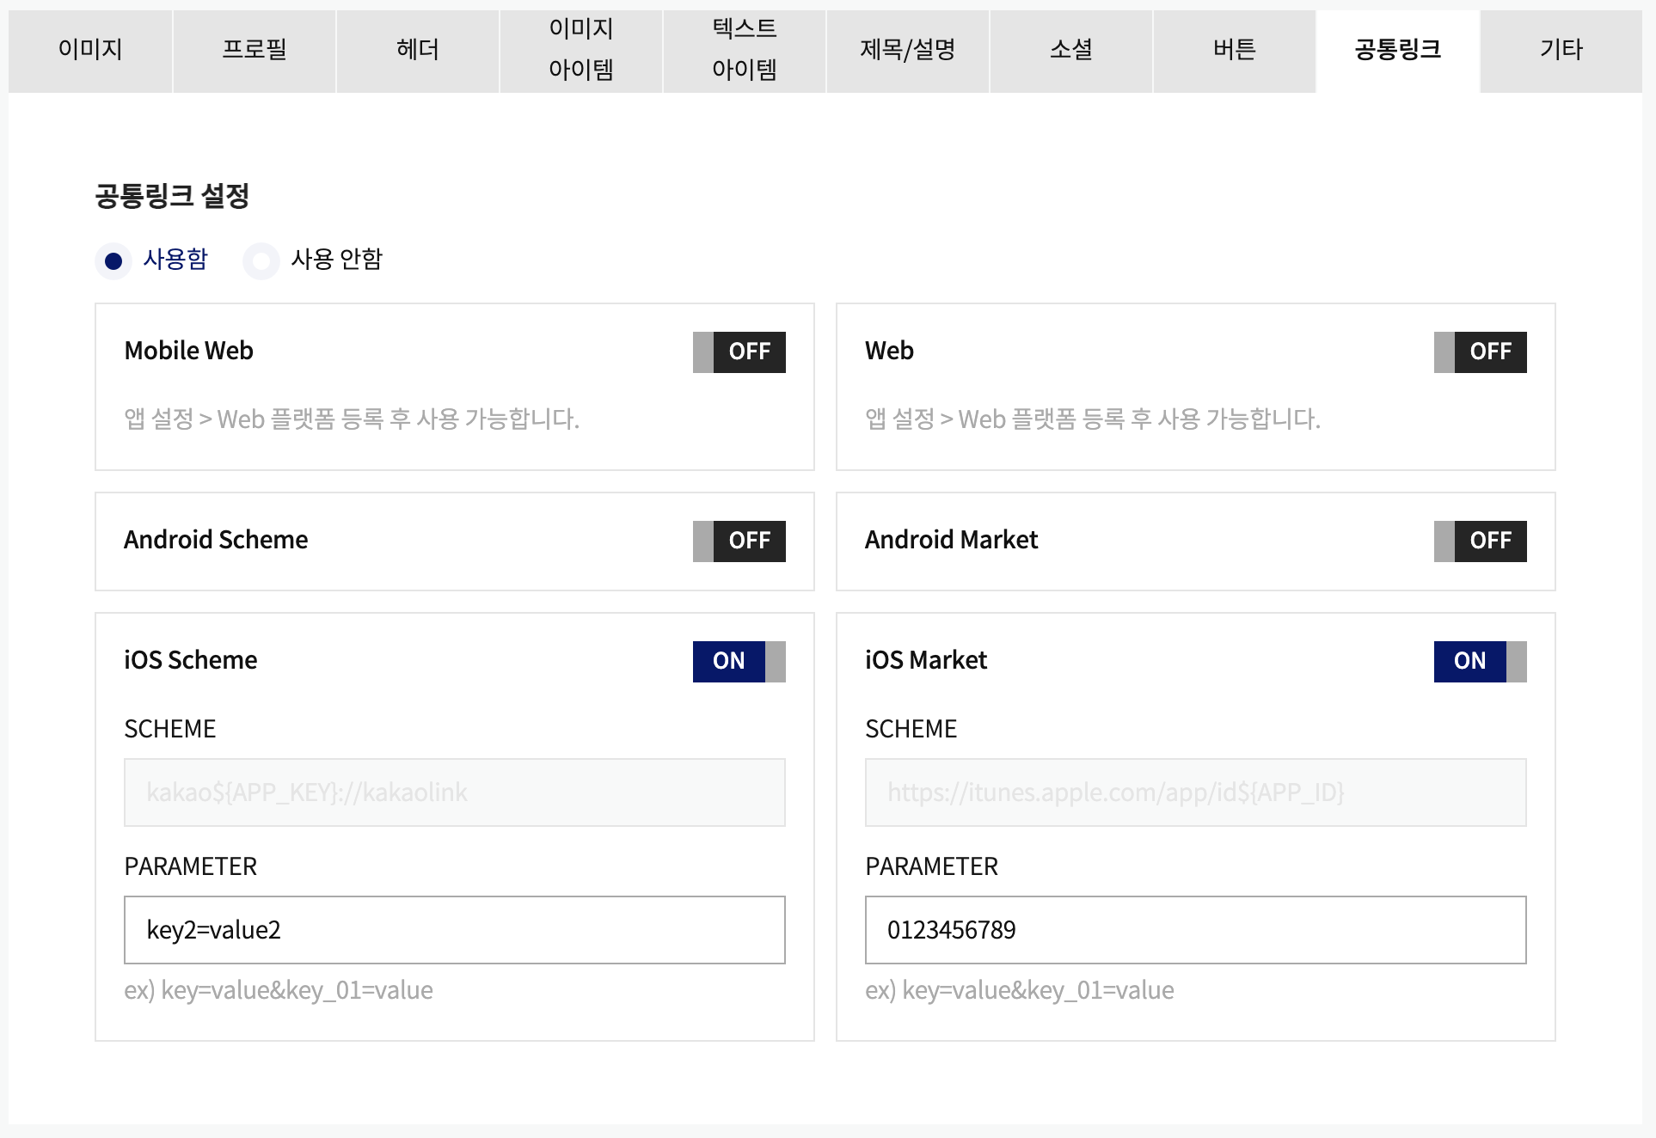Enable the Android Market switch

pos(1480,541)
